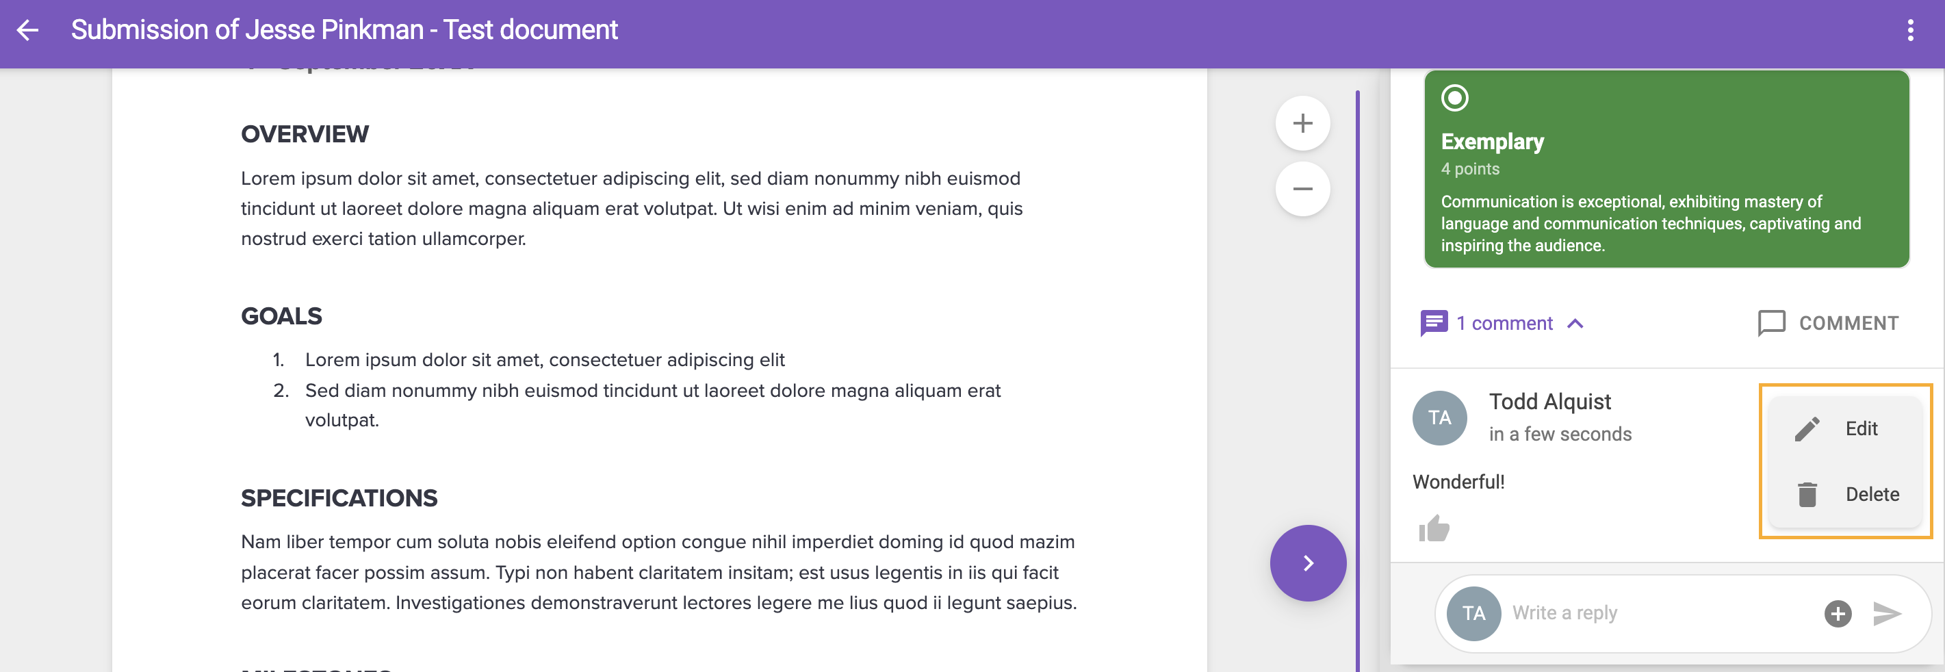Zoom out with the minus button
This screenshot has height=672, width=1945.
[x=1302, y=189]
